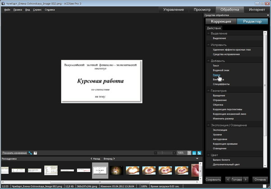The width and height of the screenshot is (271, 189).
Task: Click the zoom out minus icon
Action: 155,153
